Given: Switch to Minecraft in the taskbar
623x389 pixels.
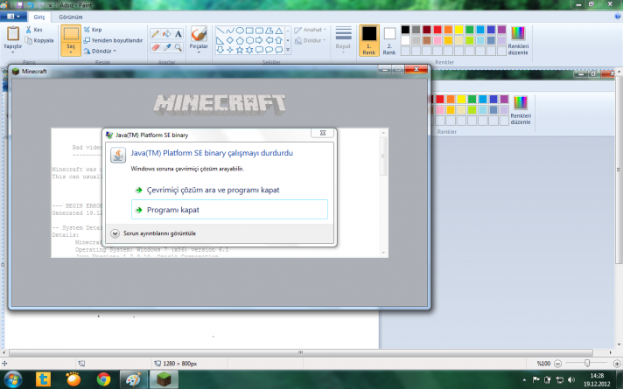Looking at the screenshot, I should click(164, 379).
